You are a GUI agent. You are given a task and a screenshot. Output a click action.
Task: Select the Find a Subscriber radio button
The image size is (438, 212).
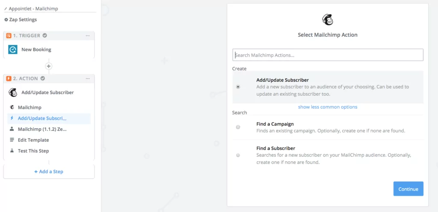point(238,155)
